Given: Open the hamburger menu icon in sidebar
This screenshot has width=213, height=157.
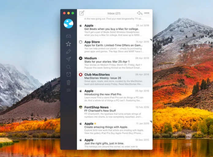Looking at the screenshot, I should coord(69,90).
